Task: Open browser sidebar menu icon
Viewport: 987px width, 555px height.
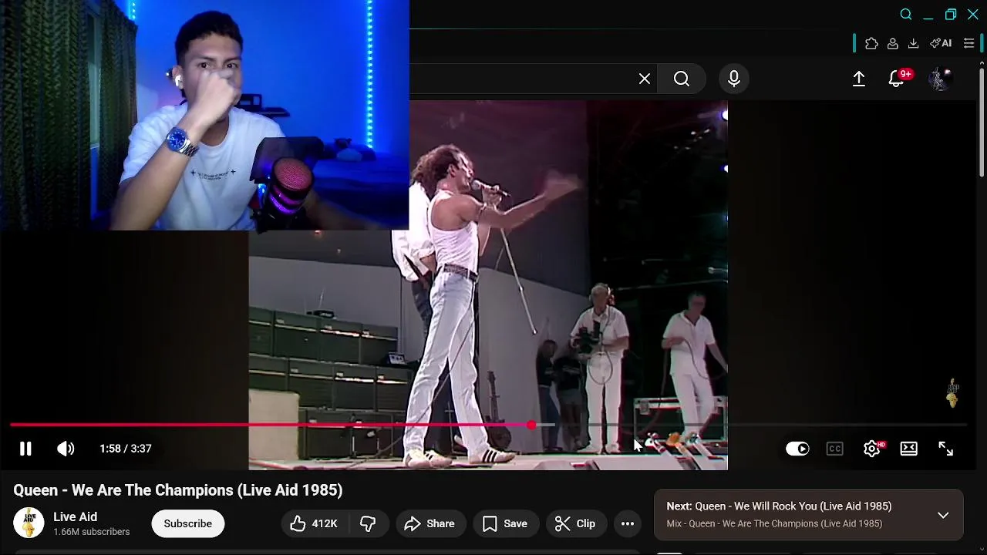Action: tap(969, 44)
